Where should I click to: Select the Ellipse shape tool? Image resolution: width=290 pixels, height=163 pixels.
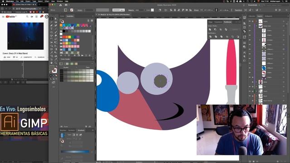coord(52,32)
